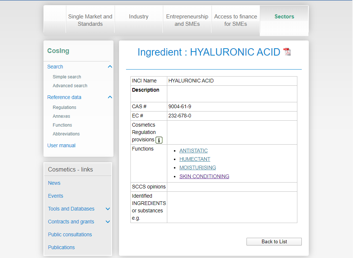Collapse the Reference data section chevron
Viewport: 353px width, 258px height.
110,97
